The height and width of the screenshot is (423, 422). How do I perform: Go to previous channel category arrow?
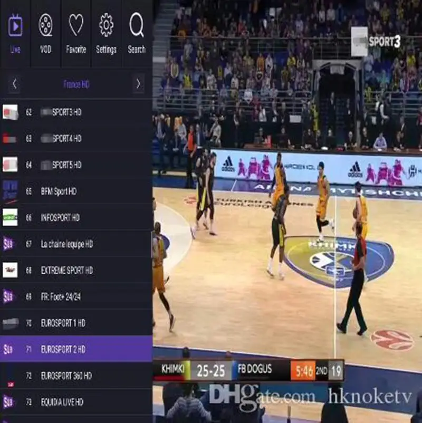coord(15,84)
